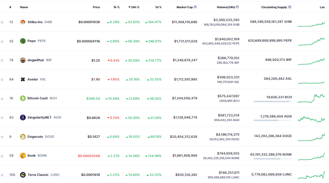Open the Dogecoin coin page
The width and height of the screenshot is (329, 183).
[x=35, y=137]
